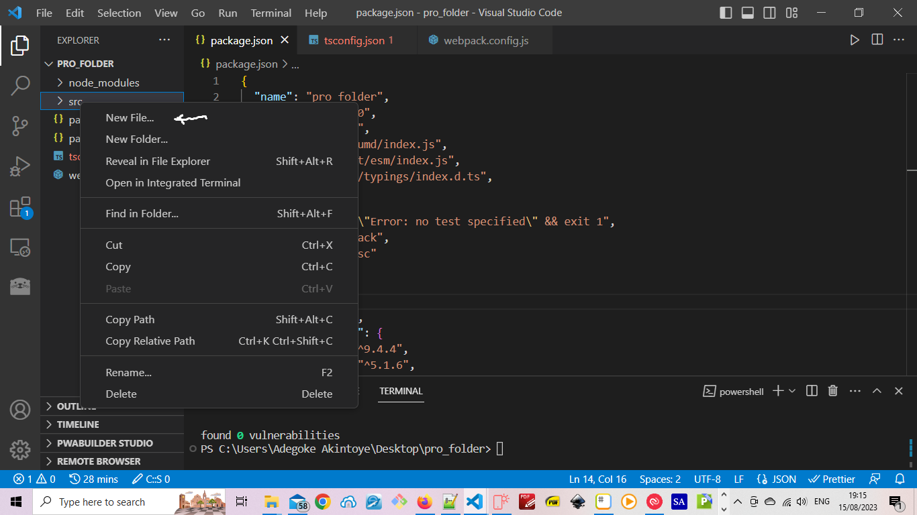The image size is (917, 515).
Task: Choose New File... from context menu
Action: click(x=130, y=117)
